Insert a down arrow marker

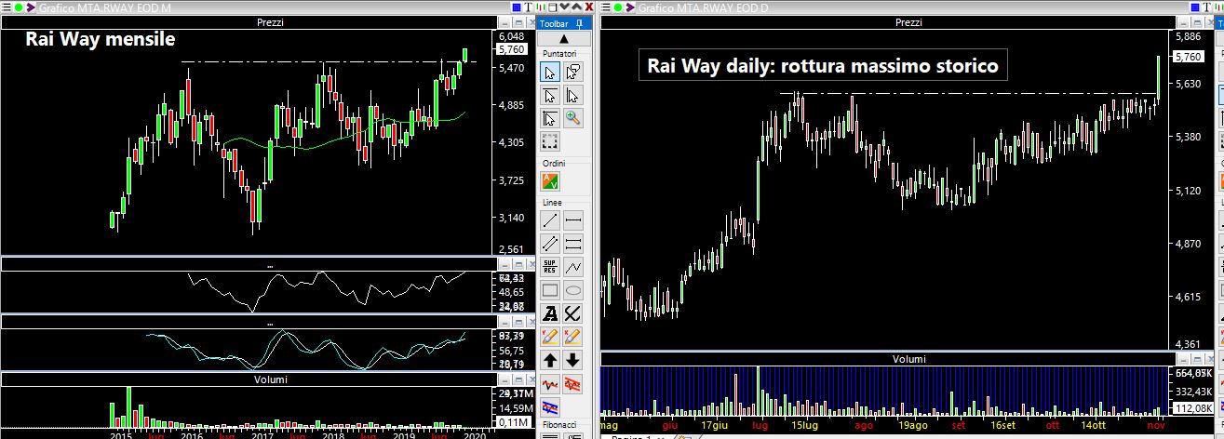tap(573, 360)
